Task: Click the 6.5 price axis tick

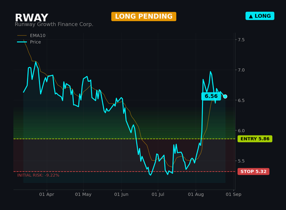Action: coord(241,100)
